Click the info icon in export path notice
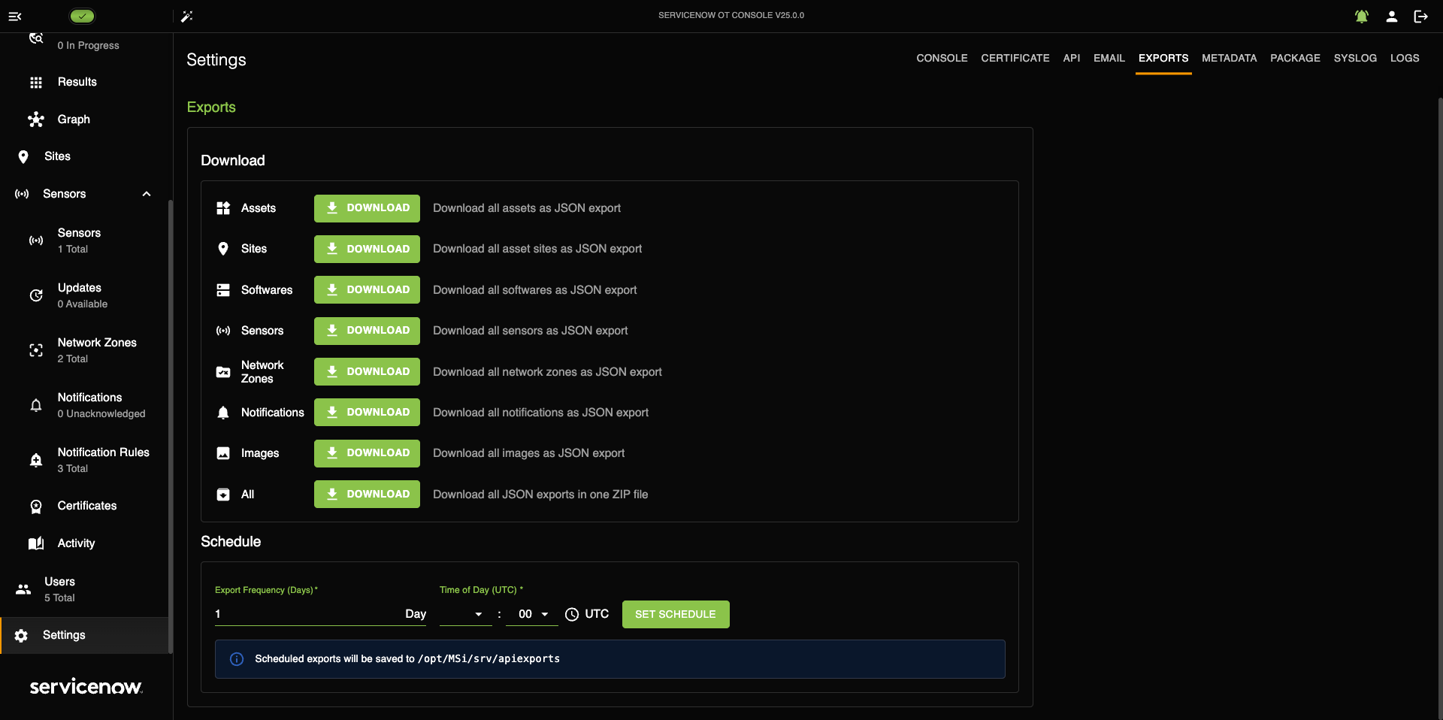Image resolution: width=1443 pixels, height=720 pixels. pyautogui.click(x=237, y=659)
